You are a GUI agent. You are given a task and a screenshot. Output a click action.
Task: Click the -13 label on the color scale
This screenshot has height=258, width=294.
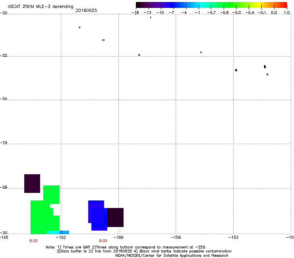(x=147, y=13)
